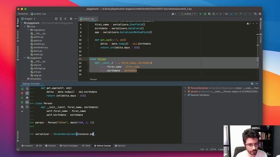The width and height of the screenshot is (280, 157).
Task: Open the Terminal tool tab
Action: pos(50,146)
